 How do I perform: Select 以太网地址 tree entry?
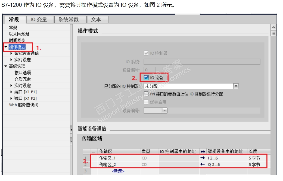click(19, 34)
